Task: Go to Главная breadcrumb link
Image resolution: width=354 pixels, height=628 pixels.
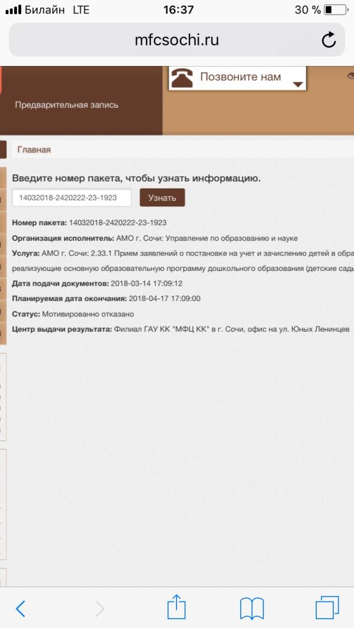Action: [34, 150]
